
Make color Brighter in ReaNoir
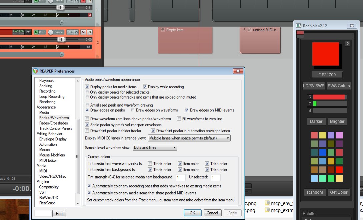pos(337,121)
